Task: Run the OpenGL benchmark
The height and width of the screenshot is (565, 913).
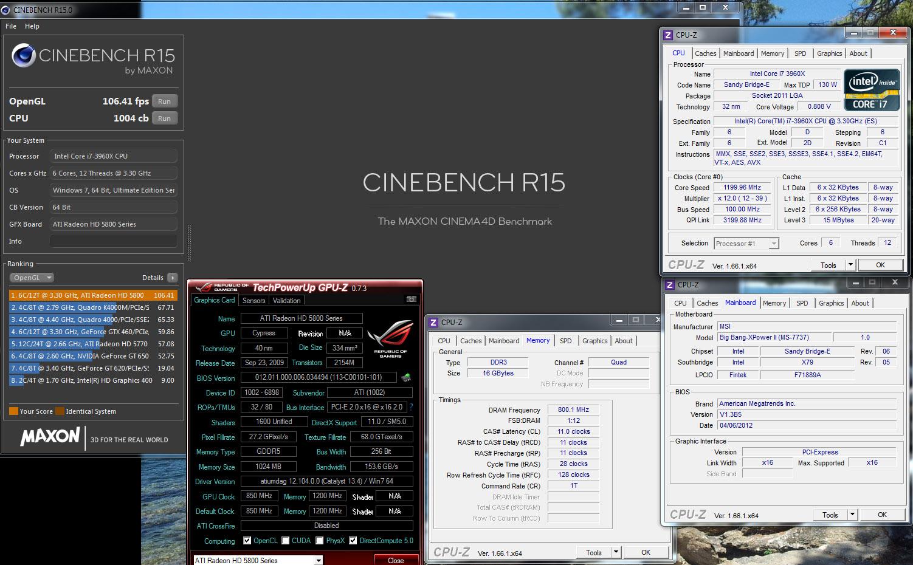Action: 164,101
